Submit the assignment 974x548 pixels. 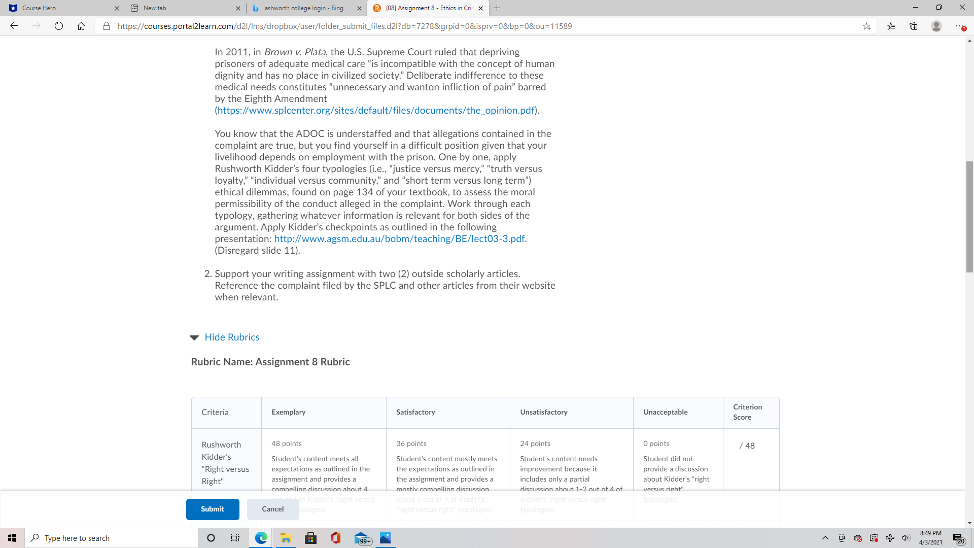(213, 509)
